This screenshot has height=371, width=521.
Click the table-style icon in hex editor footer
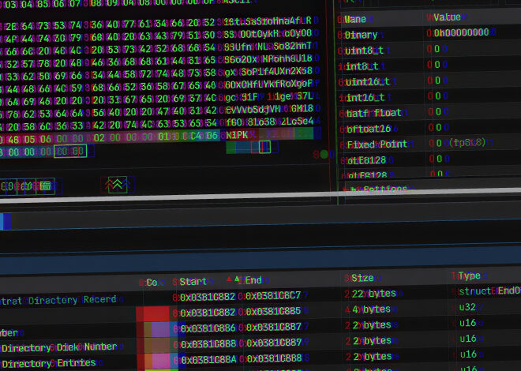pyautogui.click(x=47, y=186)
